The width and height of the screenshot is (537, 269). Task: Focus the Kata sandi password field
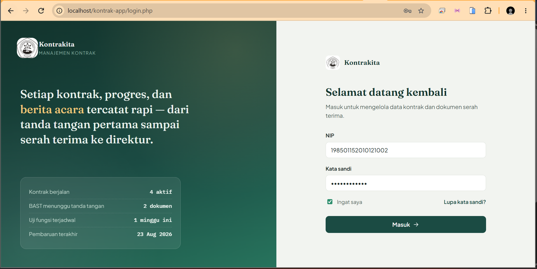405,183
